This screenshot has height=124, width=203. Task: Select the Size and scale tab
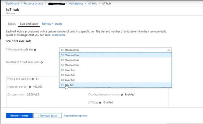pyautogui.click(x=29, y=24)
